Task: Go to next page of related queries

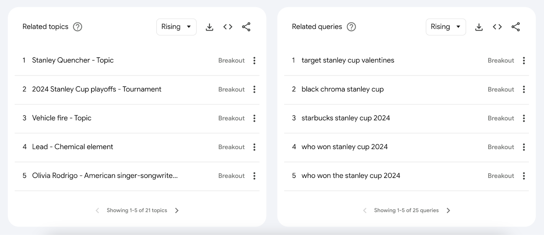Action: [x=448, y=210]
